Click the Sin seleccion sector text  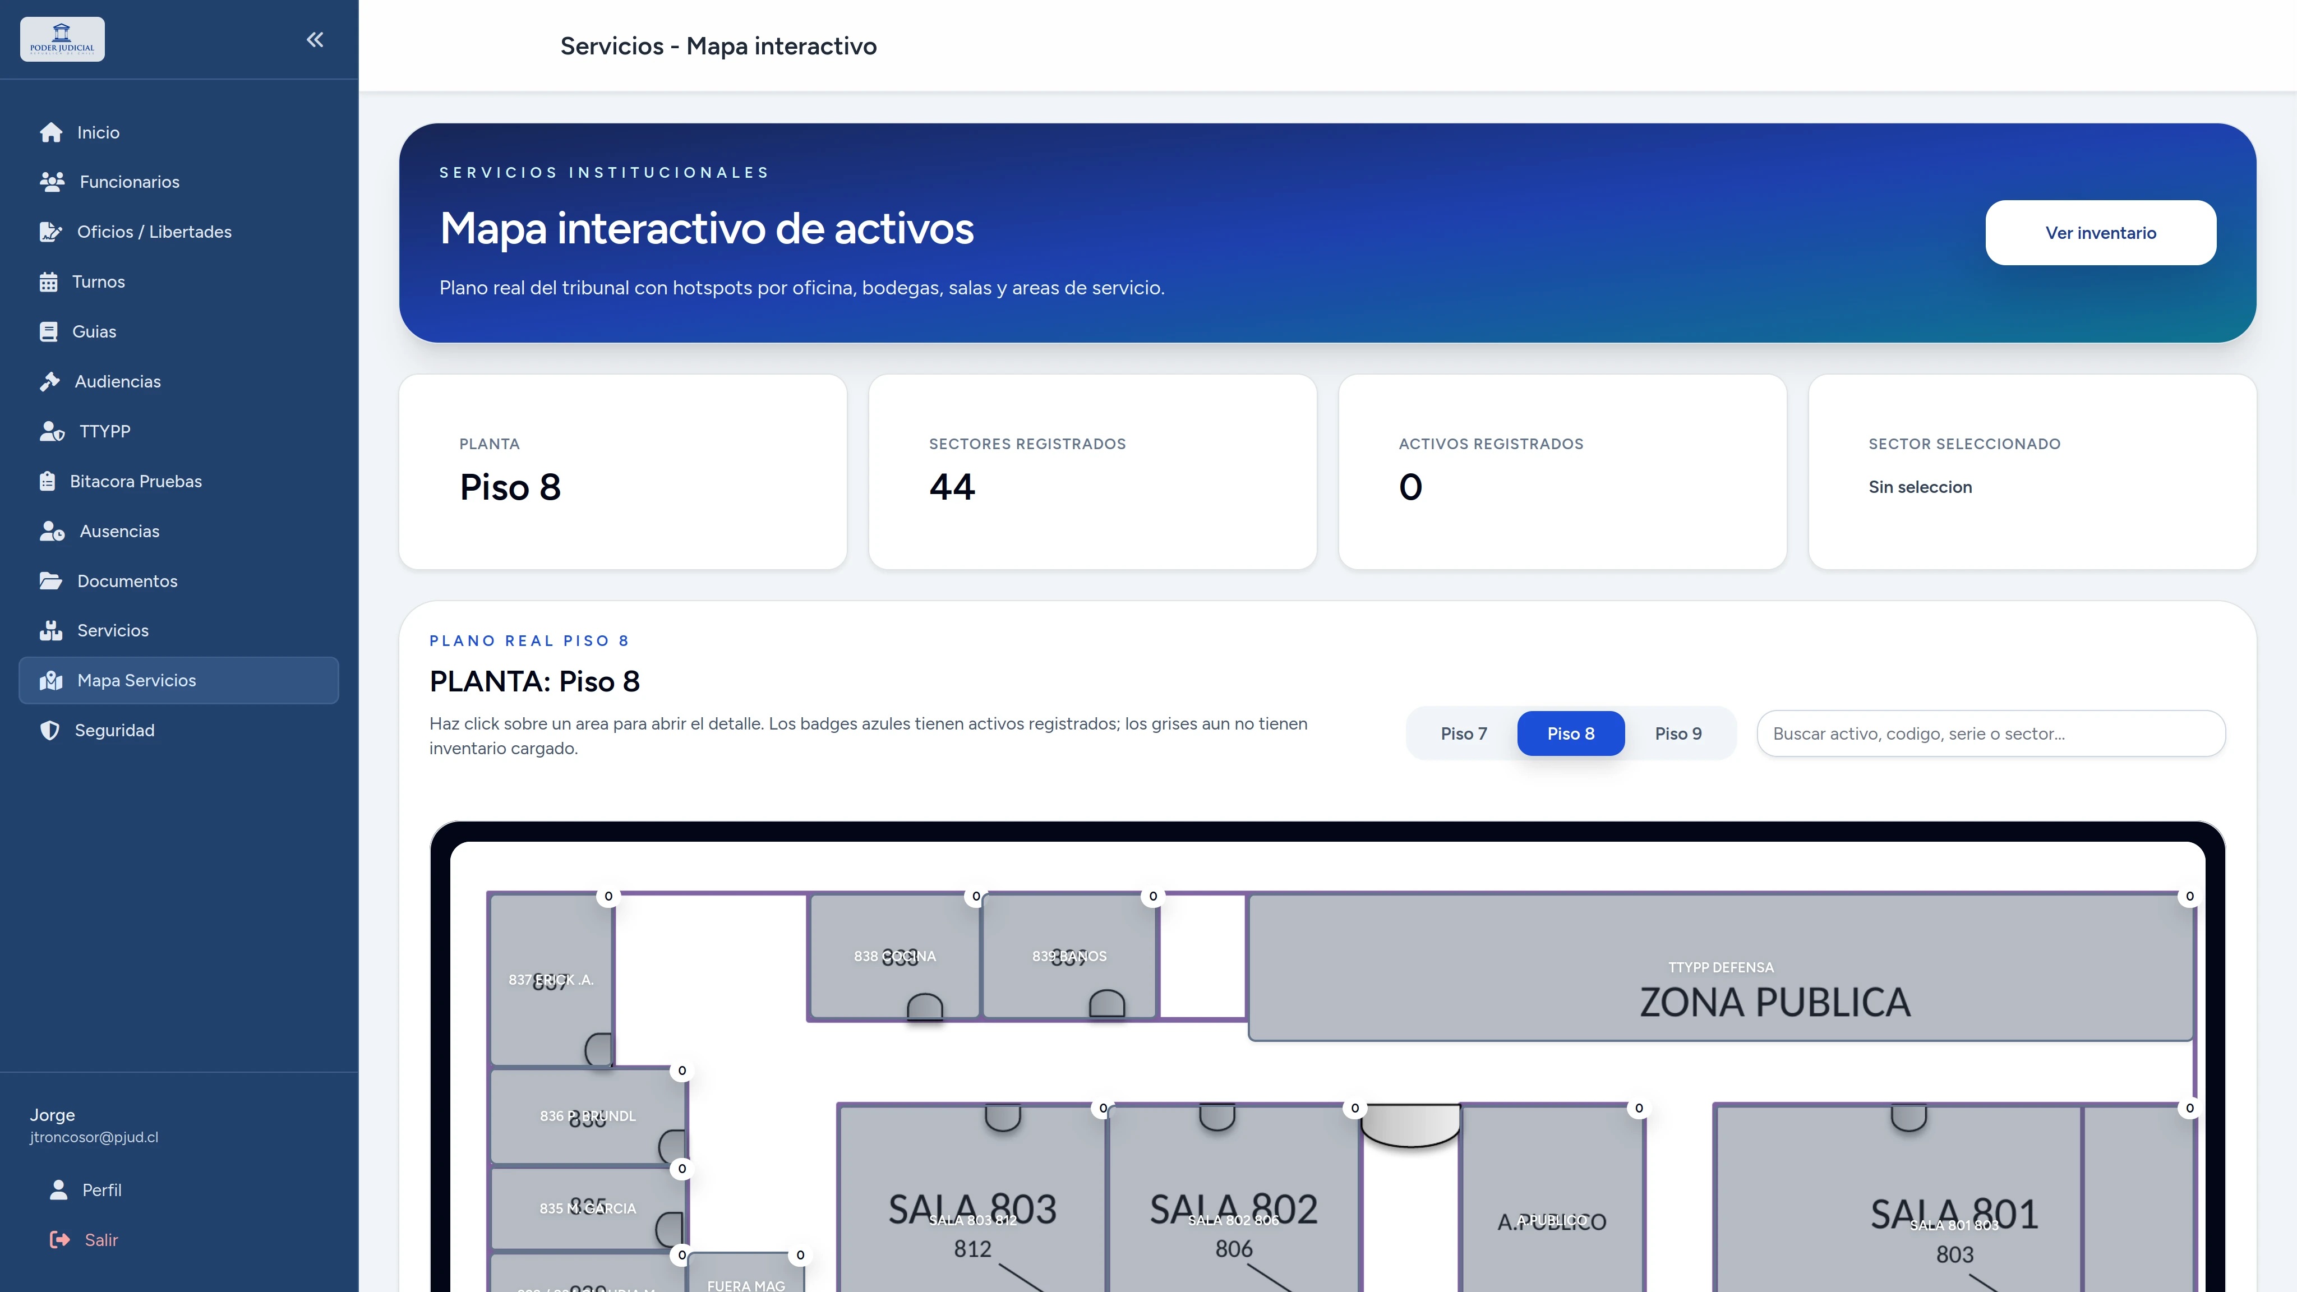click(x=1920, y=487)
